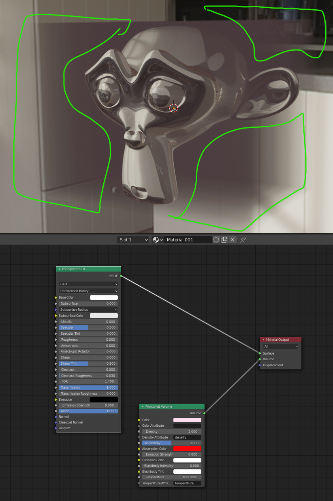Click the Density Attribute text field
333x501 pixels.
point(187,437)
